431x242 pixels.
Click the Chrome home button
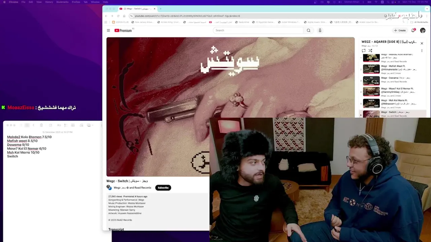point(124,16)
